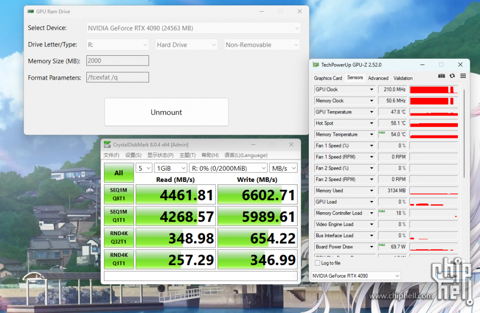Open the test count 5 dropdown
480x313 pixels.
(x=145, y=168)
